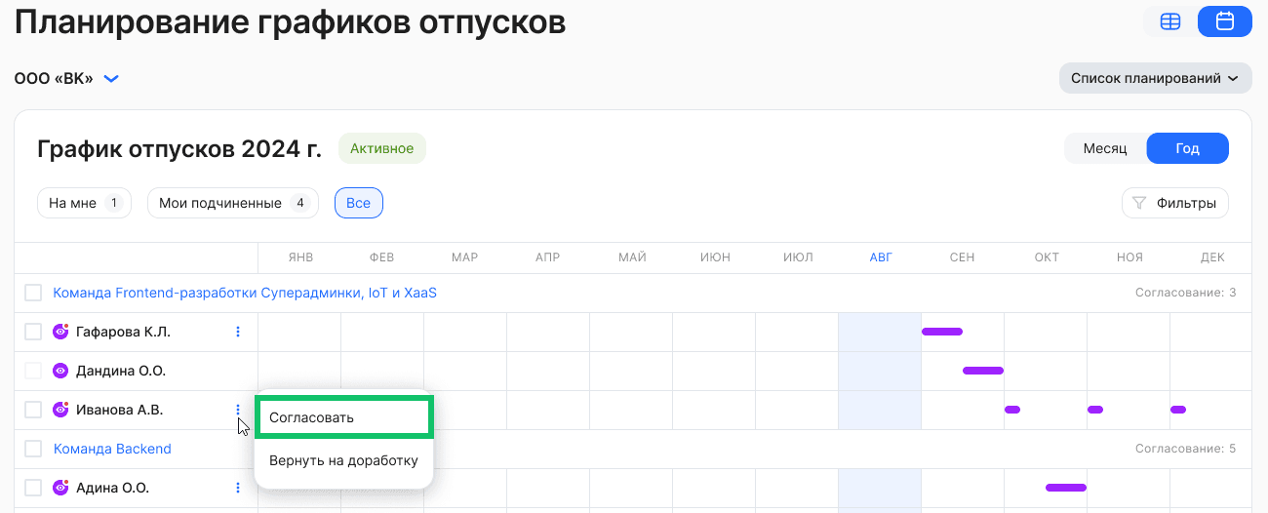Open three-dot menu for Гафарова К.Л.
The image size is (1268, 513).
(238, 332)
